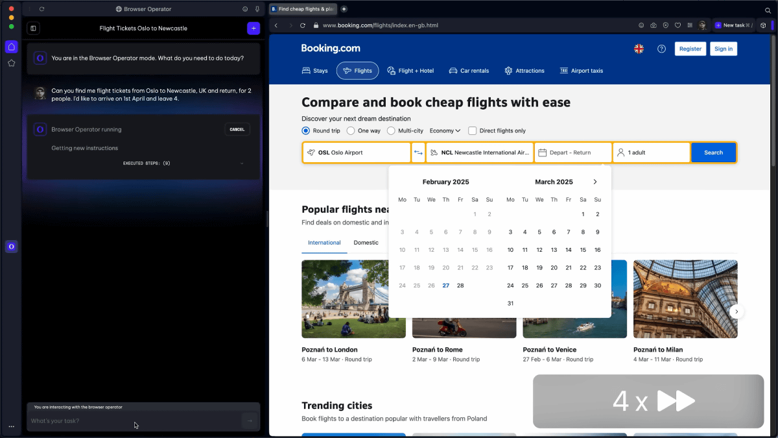The height and width of the screenshot is (438, 778).
Task: Select 28 February in the calendar
Action: [x=460, y=286]
